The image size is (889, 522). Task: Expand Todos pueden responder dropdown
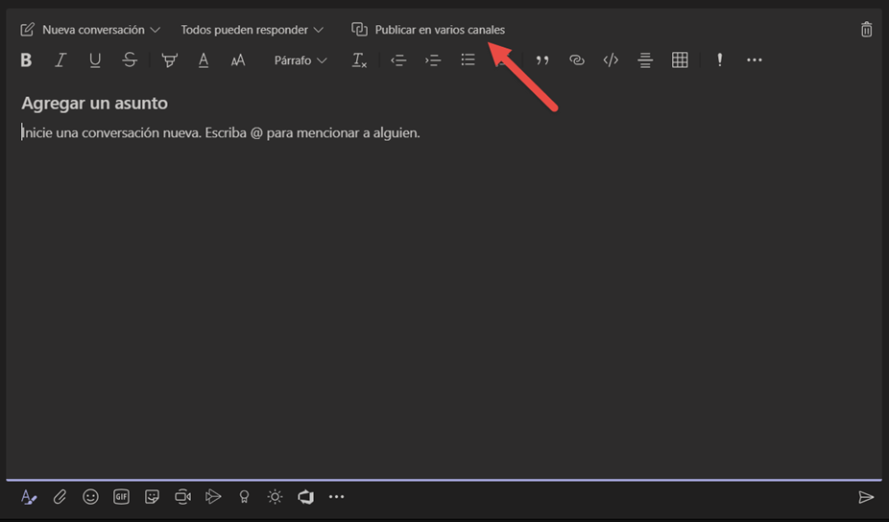tap(252, 30)
